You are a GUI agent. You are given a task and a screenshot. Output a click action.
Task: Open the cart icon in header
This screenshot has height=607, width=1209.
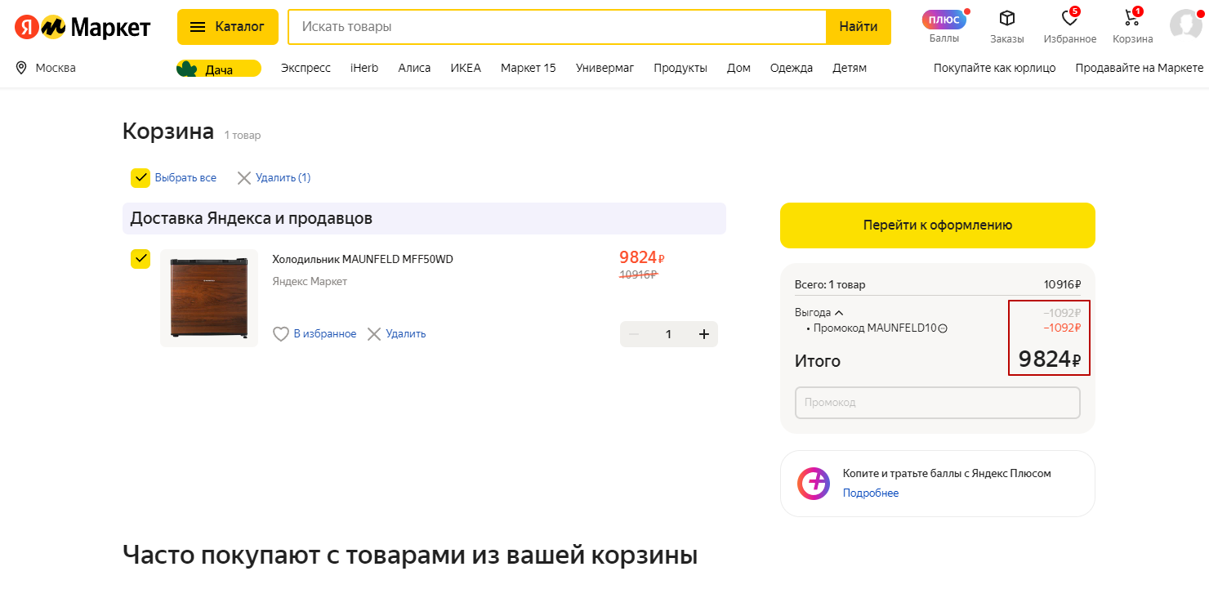tap(1132, 19)
